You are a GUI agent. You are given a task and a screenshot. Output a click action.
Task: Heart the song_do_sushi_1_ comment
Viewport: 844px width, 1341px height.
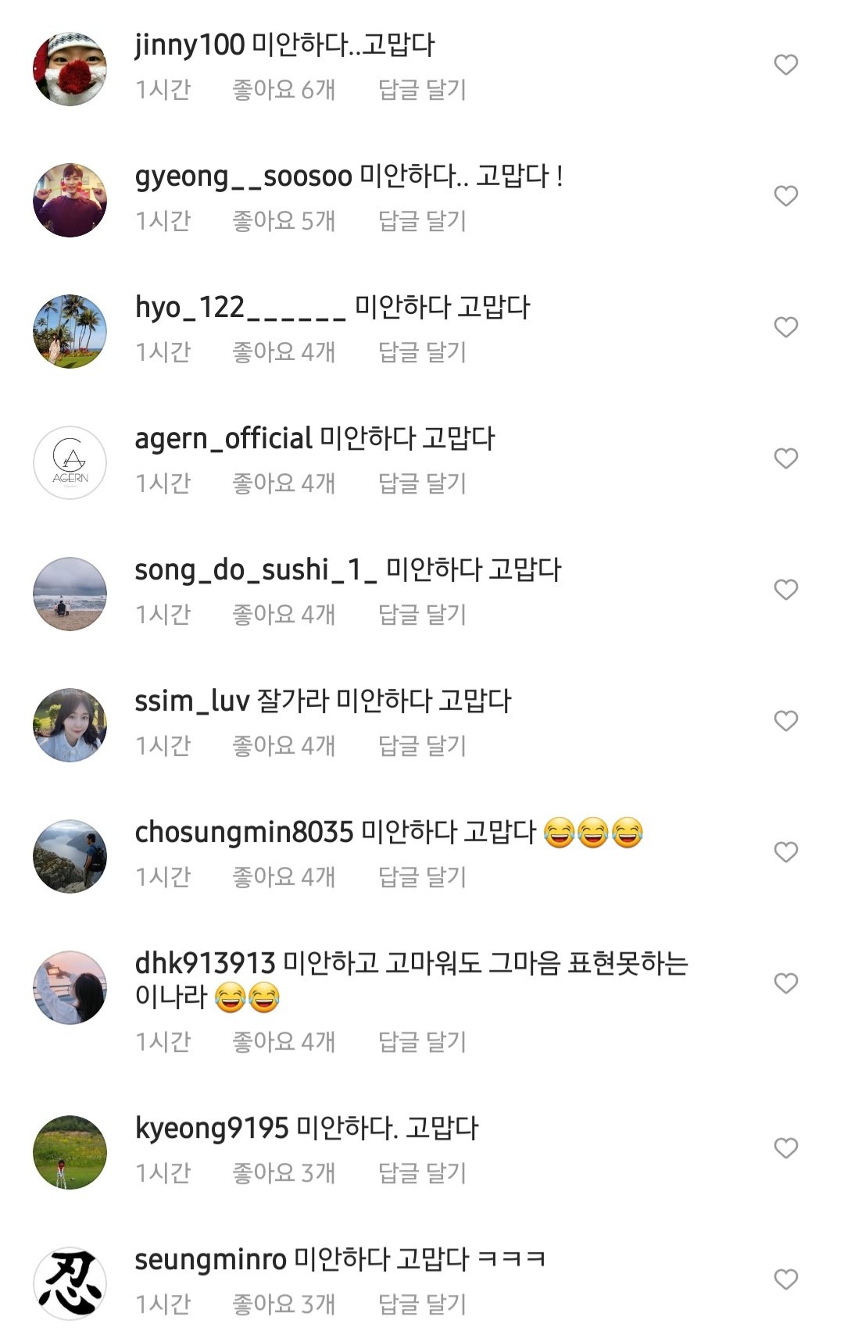click(785, 590)
